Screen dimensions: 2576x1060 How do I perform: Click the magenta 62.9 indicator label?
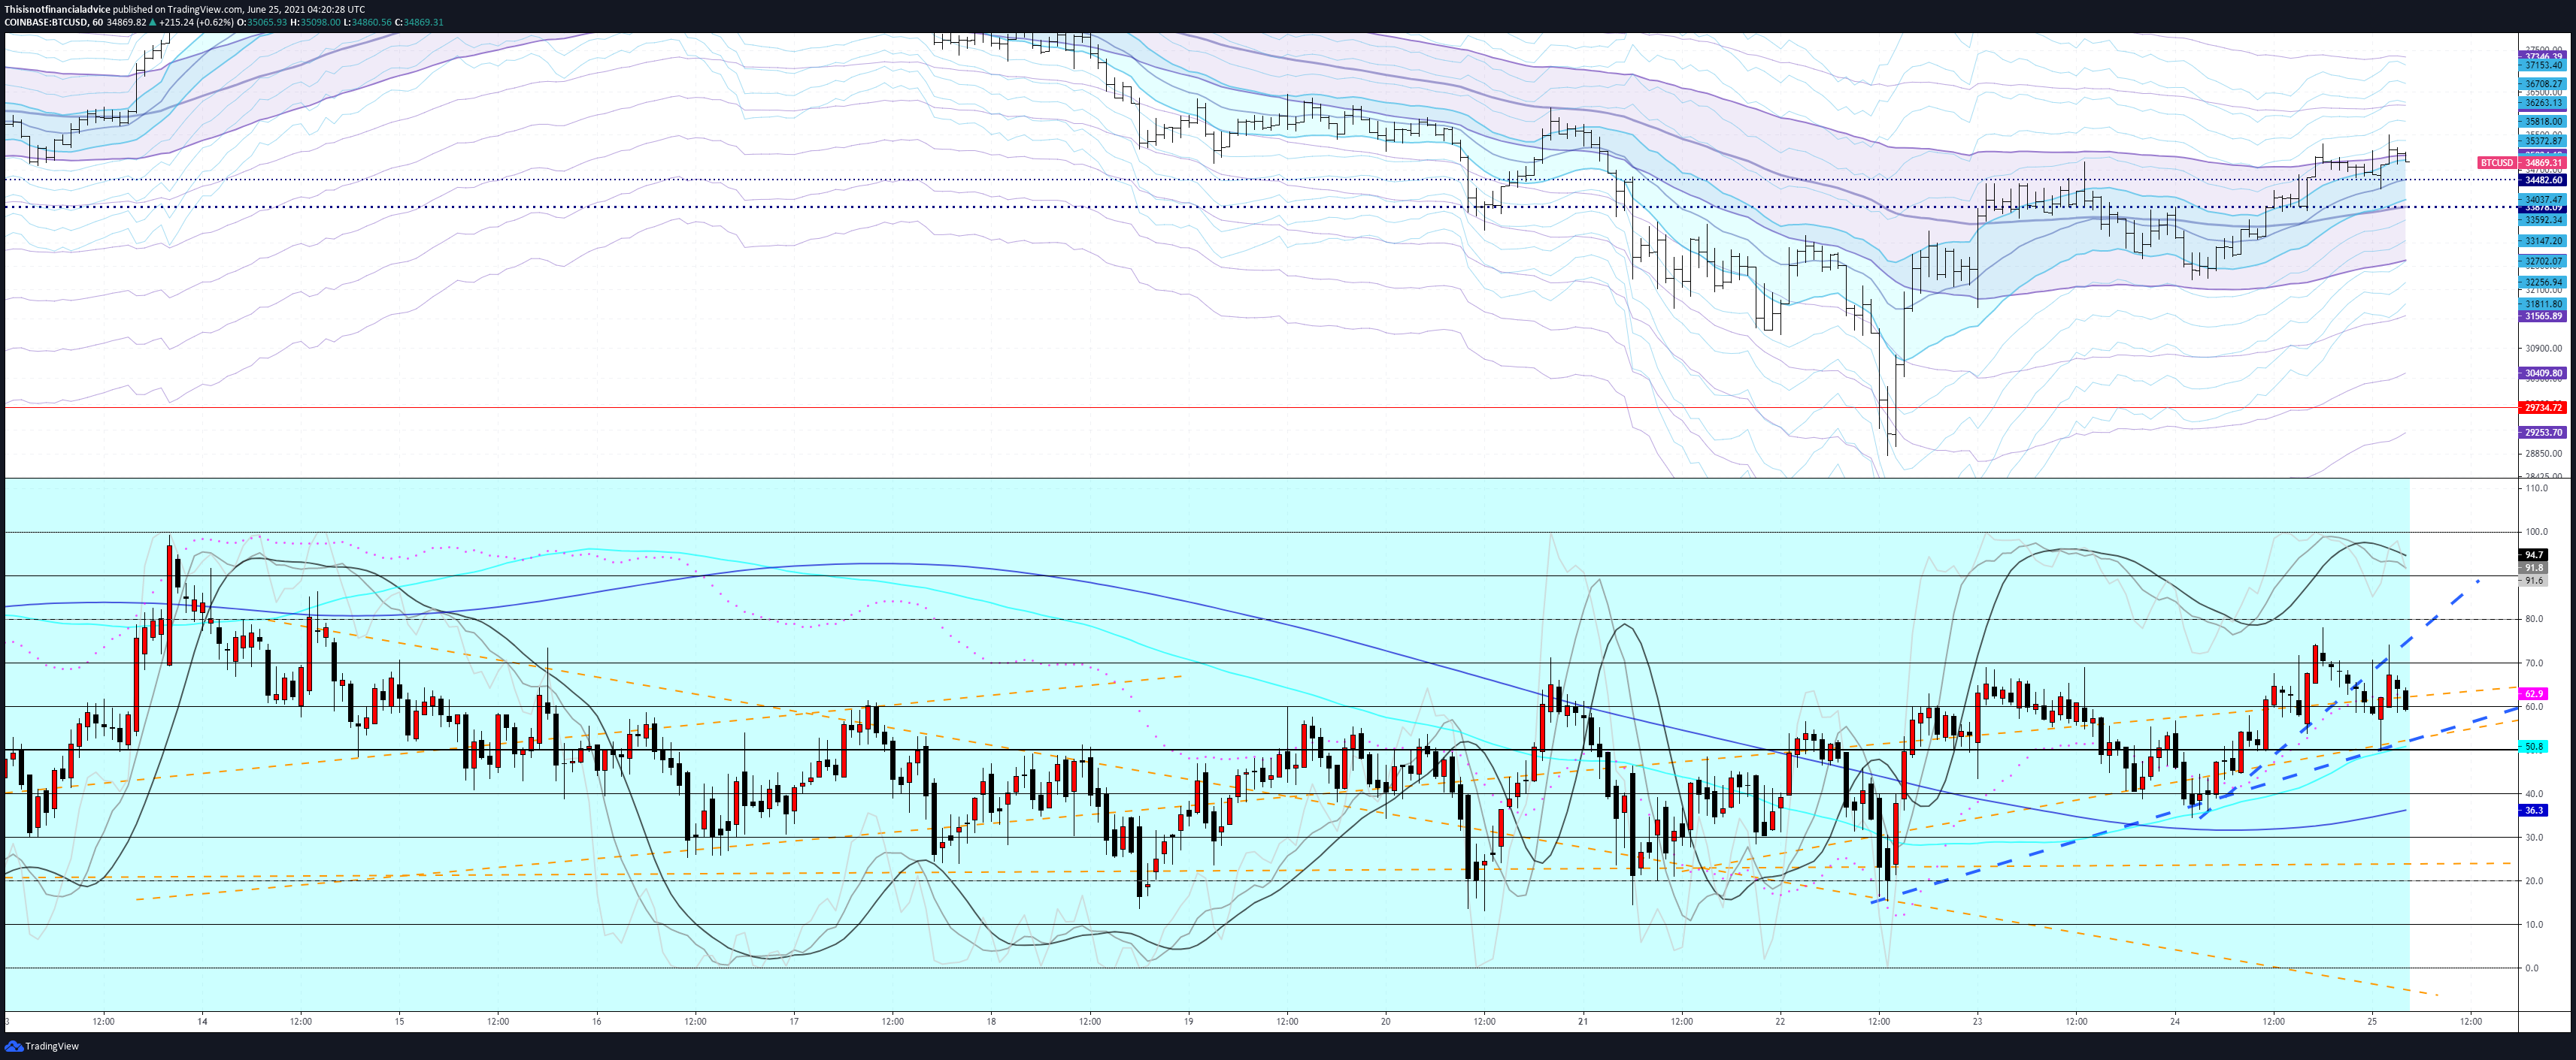[2533, 693]
